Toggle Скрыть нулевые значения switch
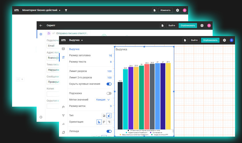 pyautogui.click(x=109, y=84)
